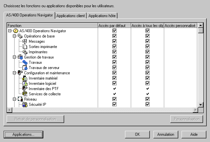Collapse the Gestion de travaux node
210x142 pixels.
point(14,57)
